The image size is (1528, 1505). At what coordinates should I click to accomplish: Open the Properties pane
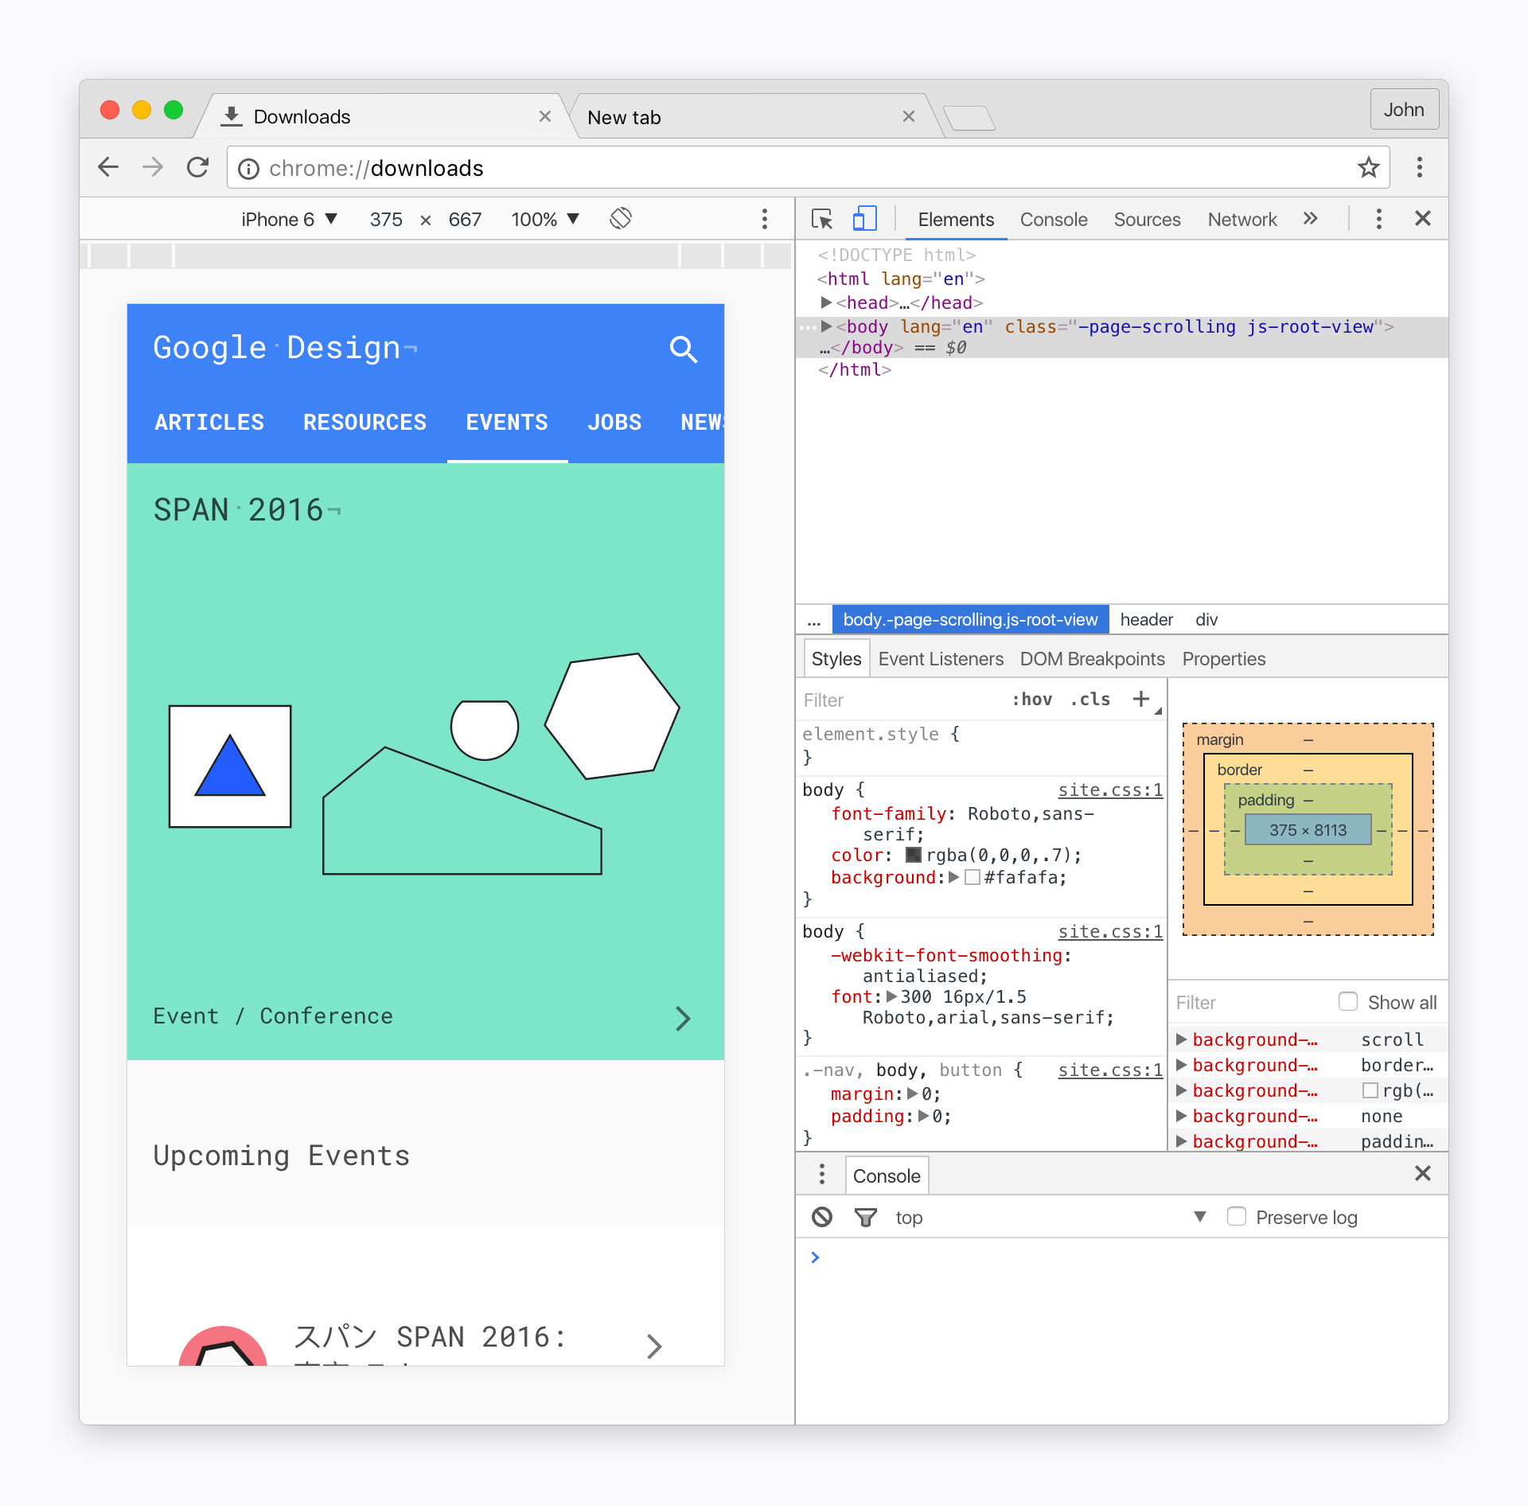pyautogui.click(x=1223, y=659)
